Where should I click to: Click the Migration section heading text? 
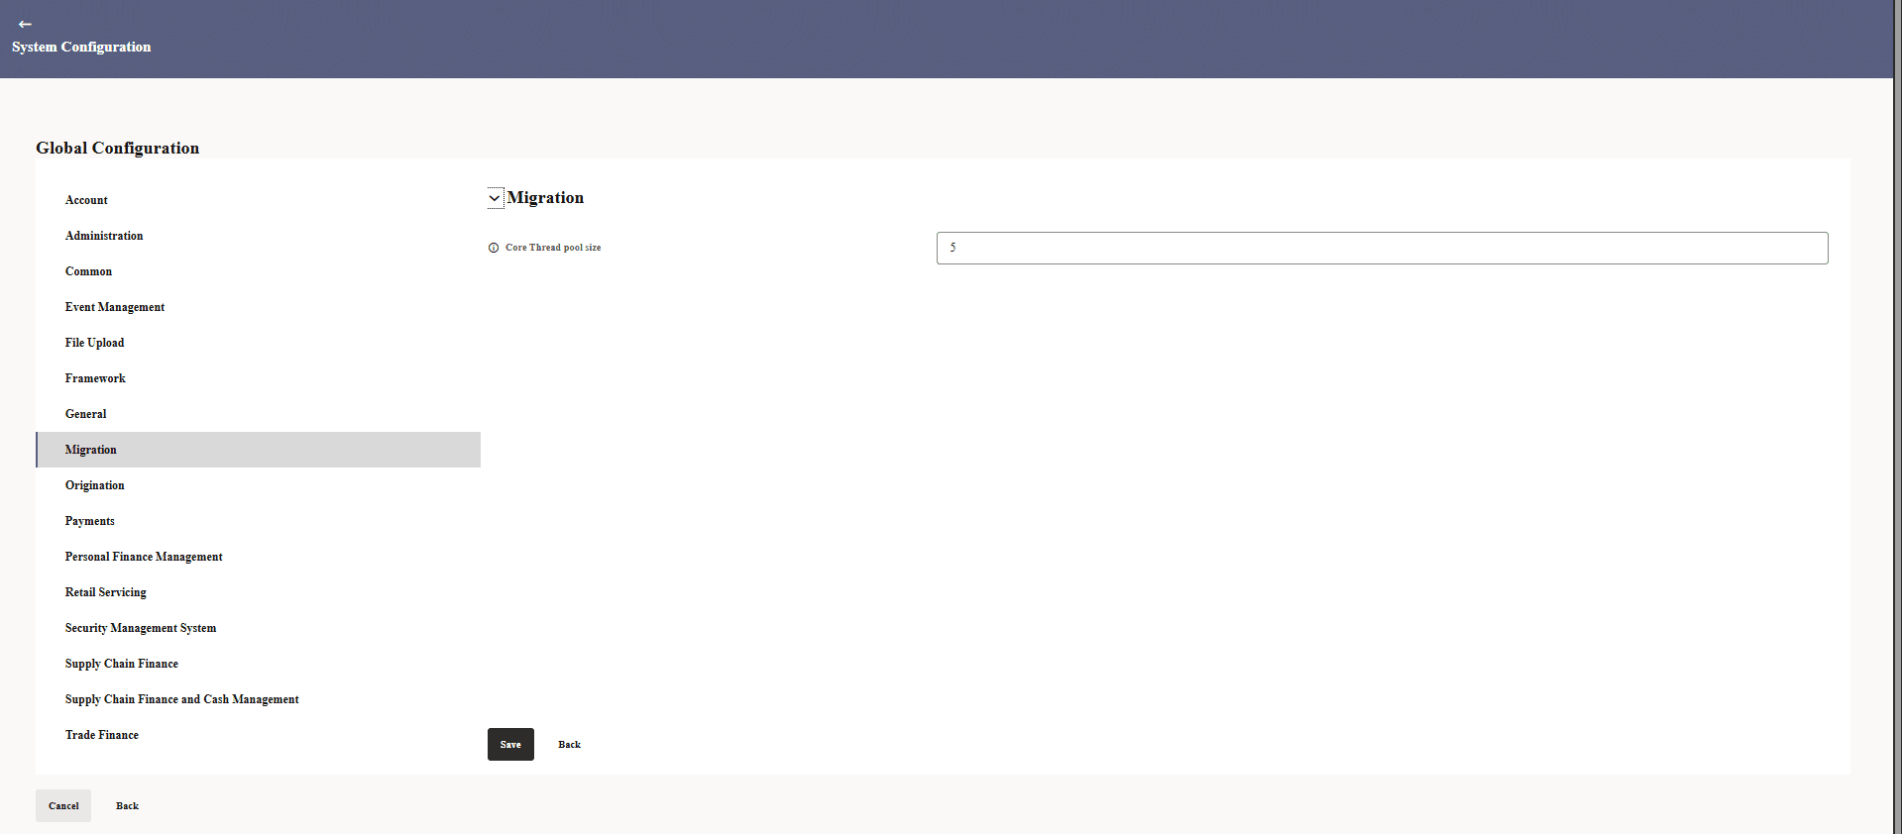(545, 198)
